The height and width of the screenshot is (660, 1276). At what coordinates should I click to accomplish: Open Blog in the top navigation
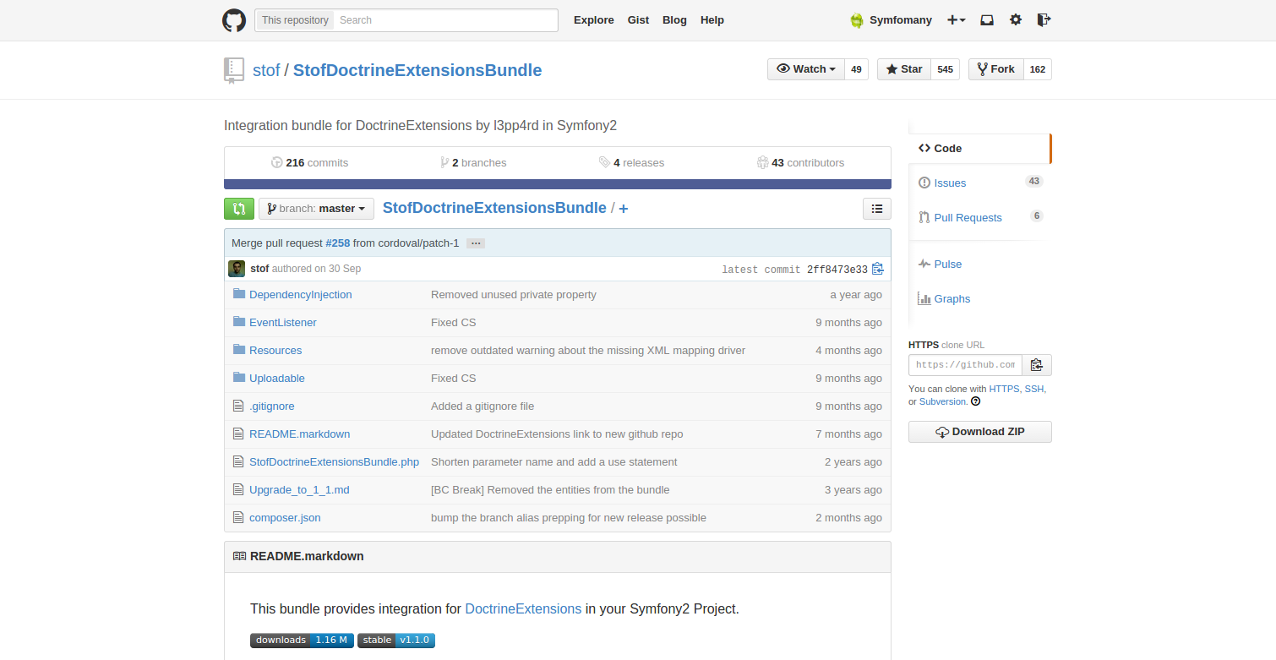[x=674, y=20]
